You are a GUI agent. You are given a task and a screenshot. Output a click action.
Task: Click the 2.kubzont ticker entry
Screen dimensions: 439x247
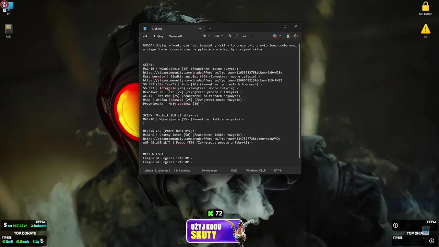[x=38, y=226]
